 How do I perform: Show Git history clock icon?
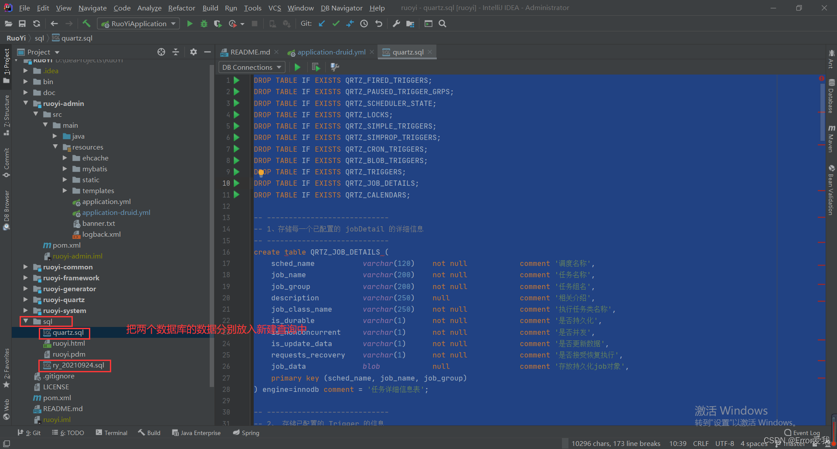pyautogui.click(x=364, y=24)
